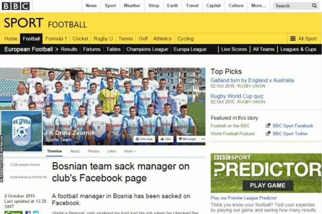Click the PLAY GAME predictor button
Viewport: 322px width, 214px height.
point(268,185)
